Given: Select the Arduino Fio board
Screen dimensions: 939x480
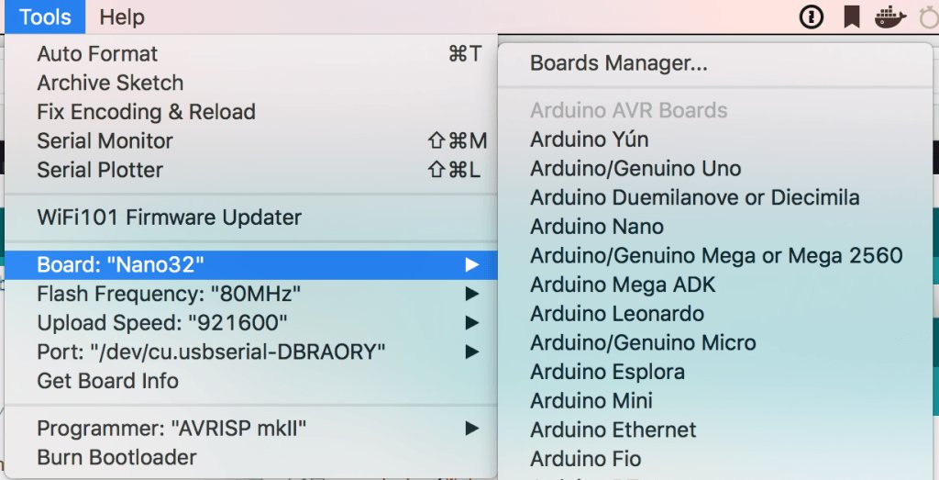Looking at the screenshot, I should pyautogui.click(x=715, y=459).
